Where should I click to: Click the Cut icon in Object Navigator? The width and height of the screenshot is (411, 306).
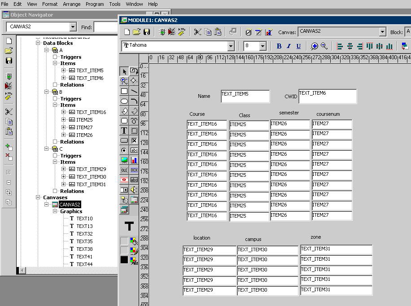pos(9,112)
